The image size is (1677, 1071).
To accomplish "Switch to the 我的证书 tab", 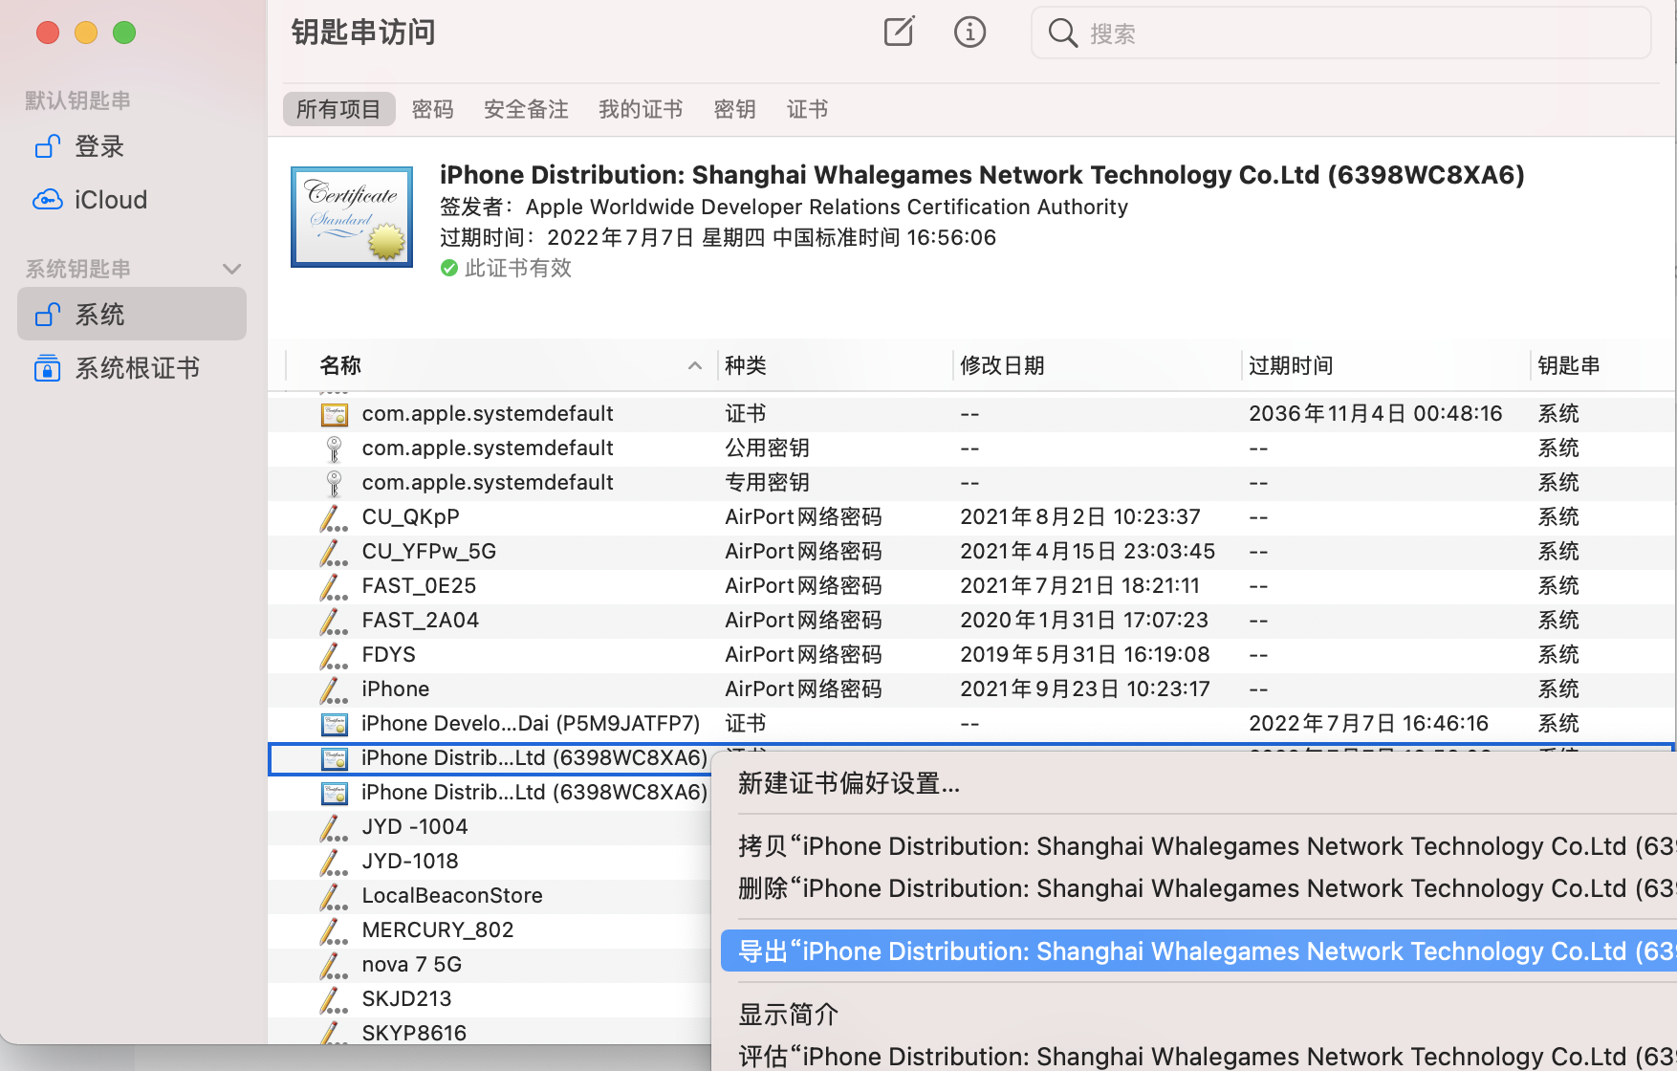I will click(x=641, y=109).
